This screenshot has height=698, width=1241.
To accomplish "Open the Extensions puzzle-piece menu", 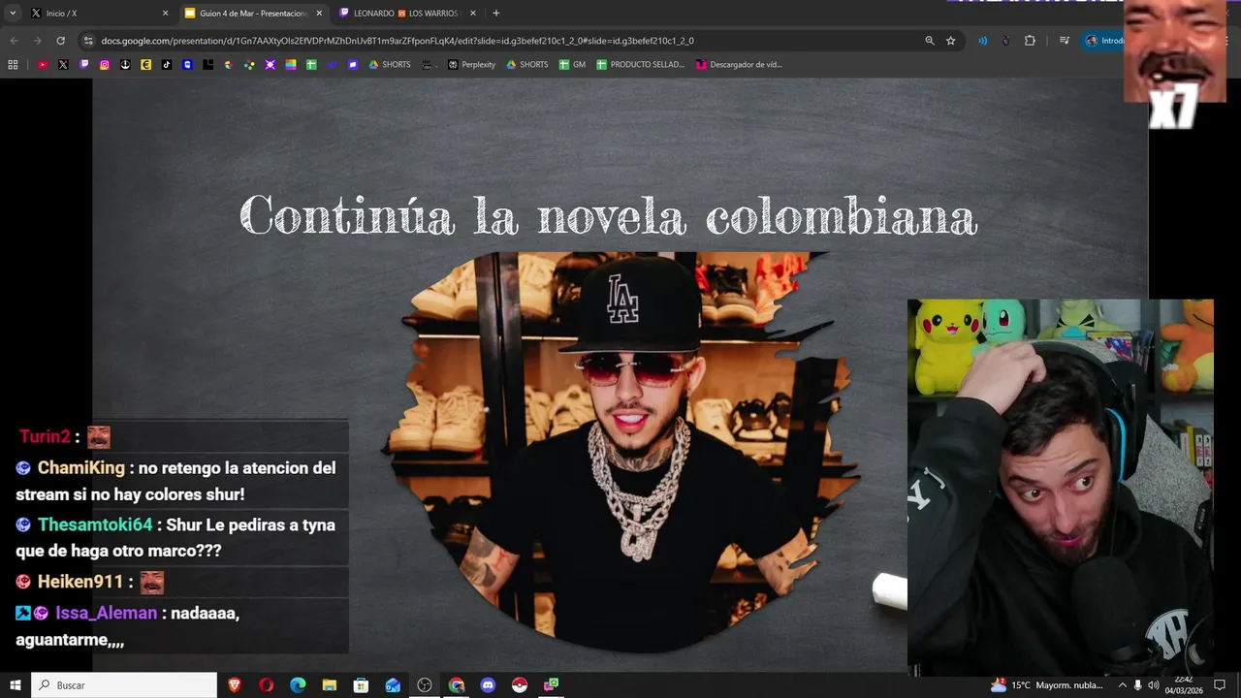I will pyautogui.click(x=1030, y=41).
